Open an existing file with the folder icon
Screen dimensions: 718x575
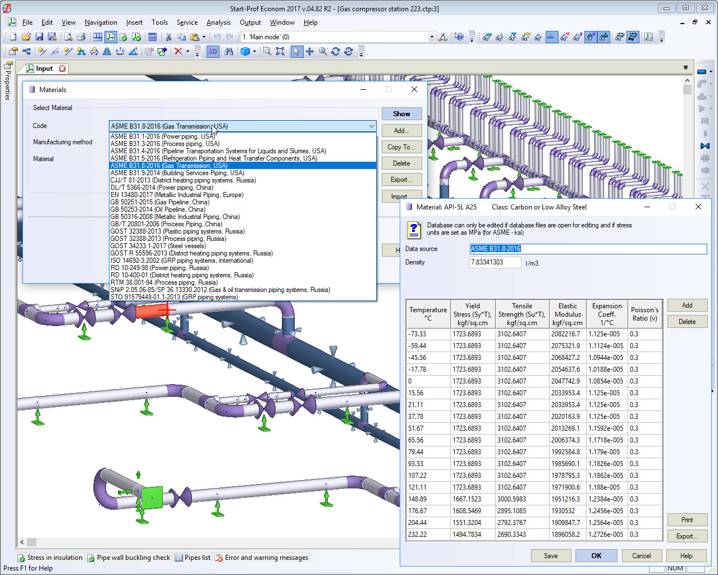(26, 37)
